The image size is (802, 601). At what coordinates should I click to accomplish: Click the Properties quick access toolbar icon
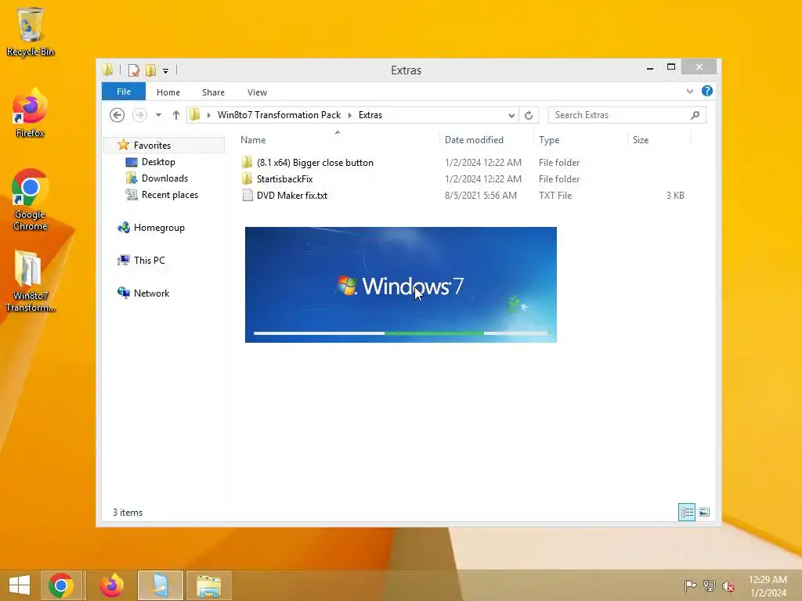coord(134,70)
